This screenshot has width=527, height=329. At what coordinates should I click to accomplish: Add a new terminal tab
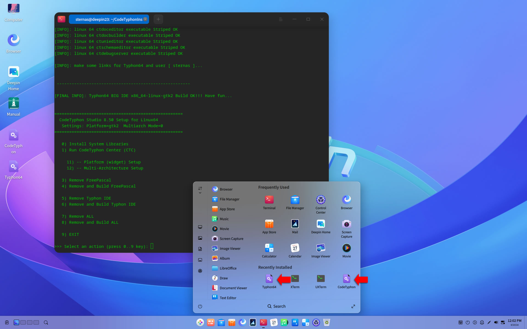pos(158,19)
